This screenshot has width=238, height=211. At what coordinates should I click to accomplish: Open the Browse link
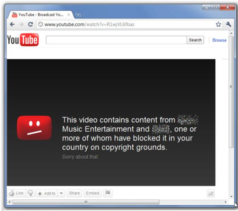point(219,40)
